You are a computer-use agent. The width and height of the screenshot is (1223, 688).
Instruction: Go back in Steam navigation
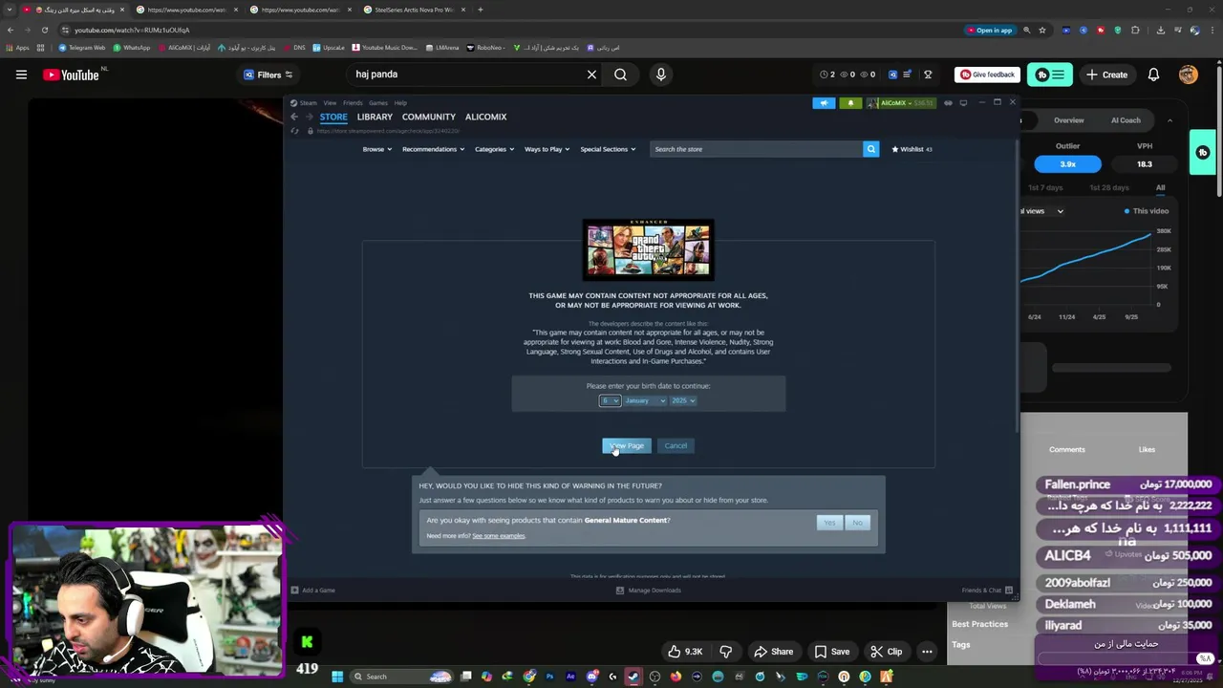pos(294,117)
